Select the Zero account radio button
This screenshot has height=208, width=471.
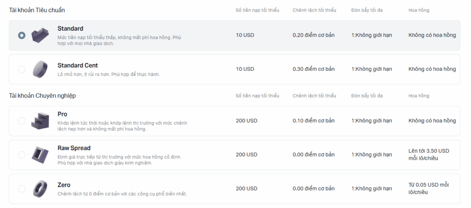point(22,189)
